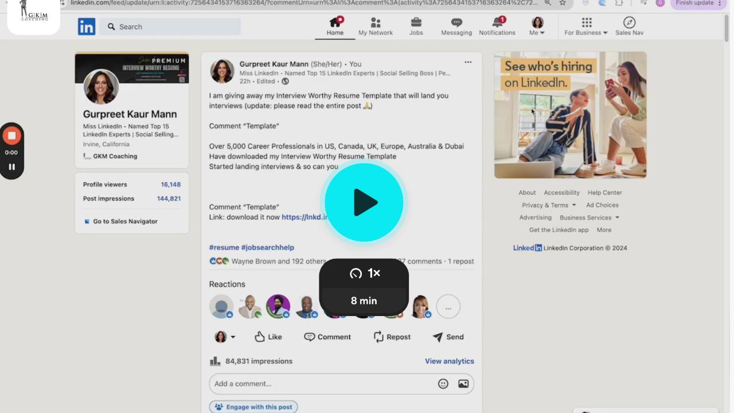Expand the Me account menu
734x413 pixels.
pyautogui.click(x=537, y=26)
